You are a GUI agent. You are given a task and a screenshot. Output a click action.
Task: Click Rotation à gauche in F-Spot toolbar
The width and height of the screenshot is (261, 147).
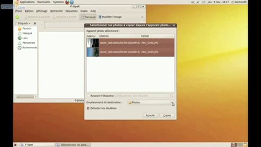click(x=37, y=17)
